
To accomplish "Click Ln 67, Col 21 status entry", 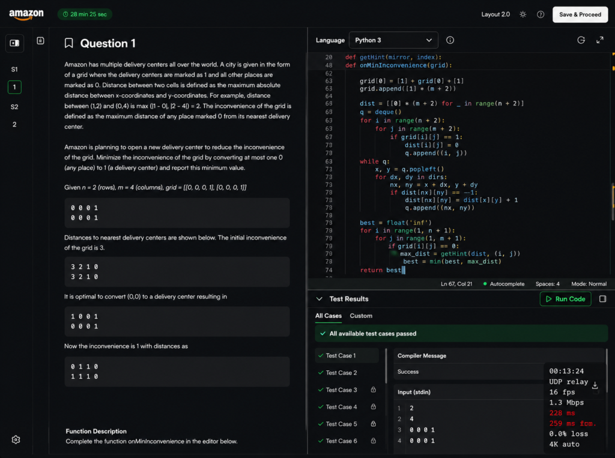I will pyautogui.click(x=456, y=284).
